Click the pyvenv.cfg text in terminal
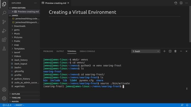 (x=86, y=81)
